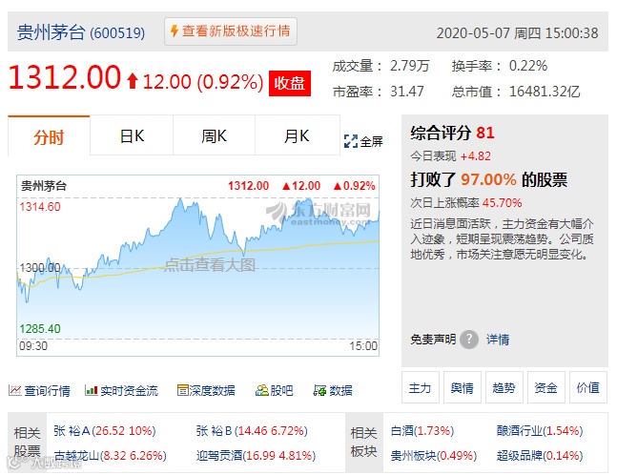
Task: Open the 白酒 sector link
Action: click(422, 431)
